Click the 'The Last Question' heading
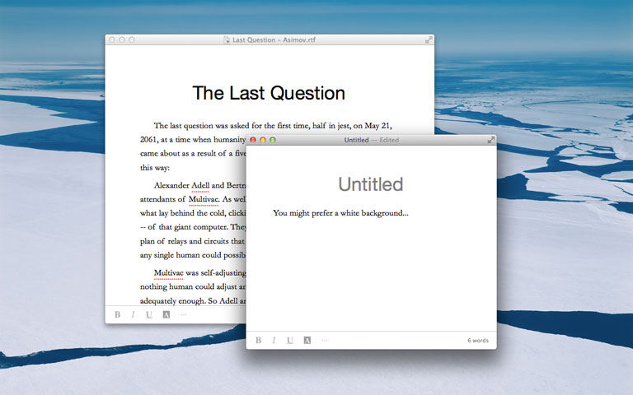Screen dimensions: 633x395 [269, 93]
